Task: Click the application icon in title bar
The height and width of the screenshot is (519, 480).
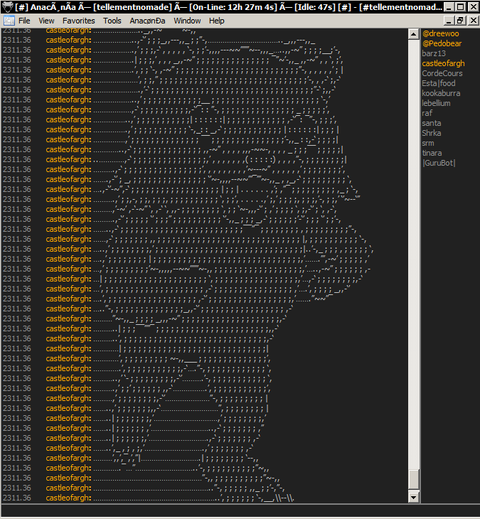Action: [x=7, y=6]
